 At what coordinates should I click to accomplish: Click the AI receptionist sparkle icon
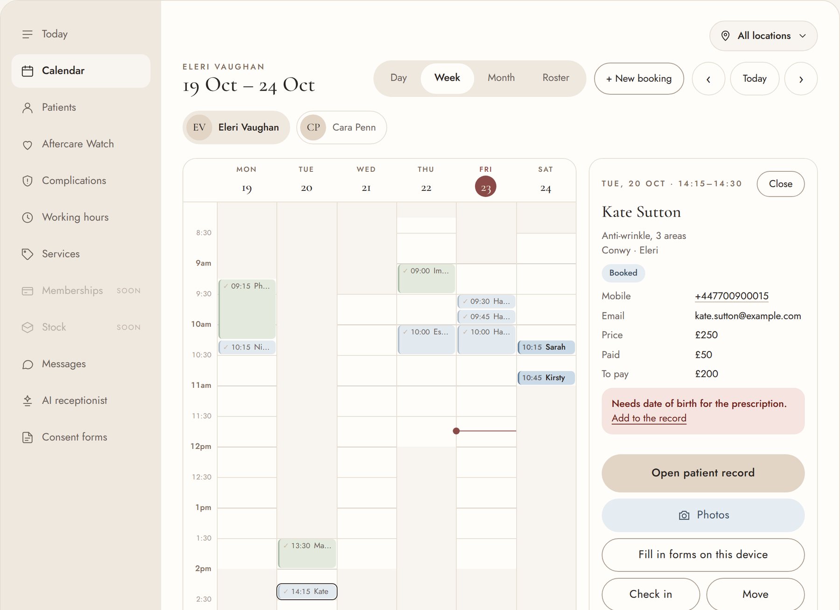coord(28,401)
